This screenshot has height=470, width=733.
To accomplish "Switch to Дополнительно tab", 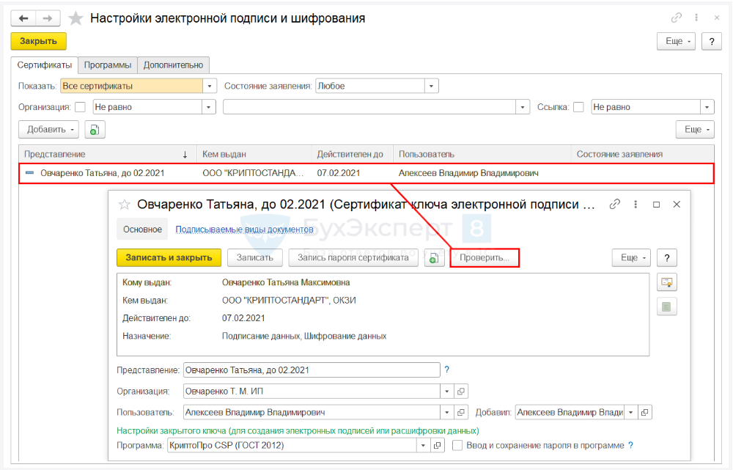I will pyautogui.click(x=173, y=65).
